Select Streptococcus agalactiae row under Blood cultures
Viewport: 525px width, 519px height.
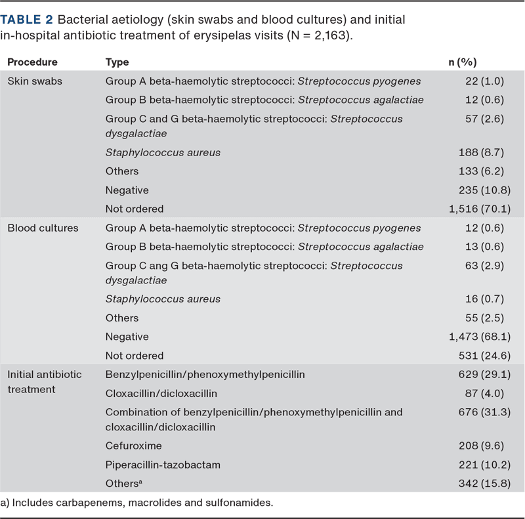(x=264, y=247)
